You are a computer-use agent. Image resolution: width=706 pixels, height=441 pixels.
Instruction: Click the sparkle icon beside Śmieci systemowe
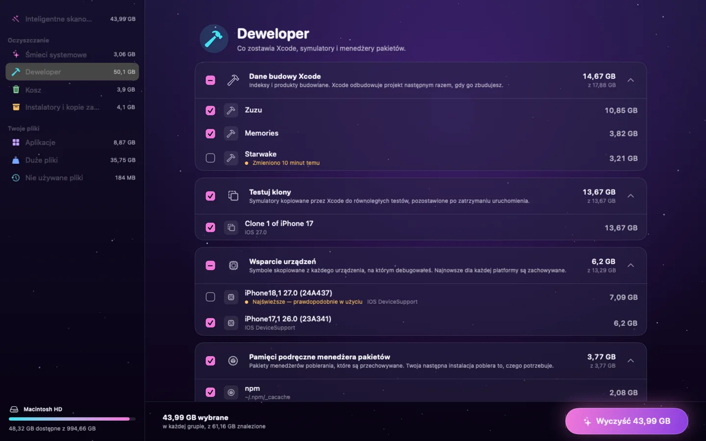click(x=16, y=54)
